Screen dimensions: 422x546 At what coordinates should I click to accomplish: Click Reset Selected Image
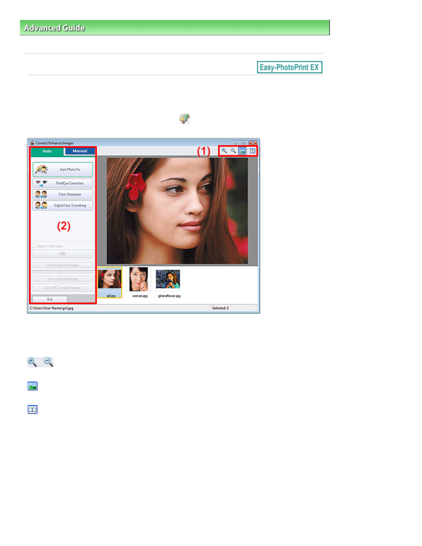point(63,265)
